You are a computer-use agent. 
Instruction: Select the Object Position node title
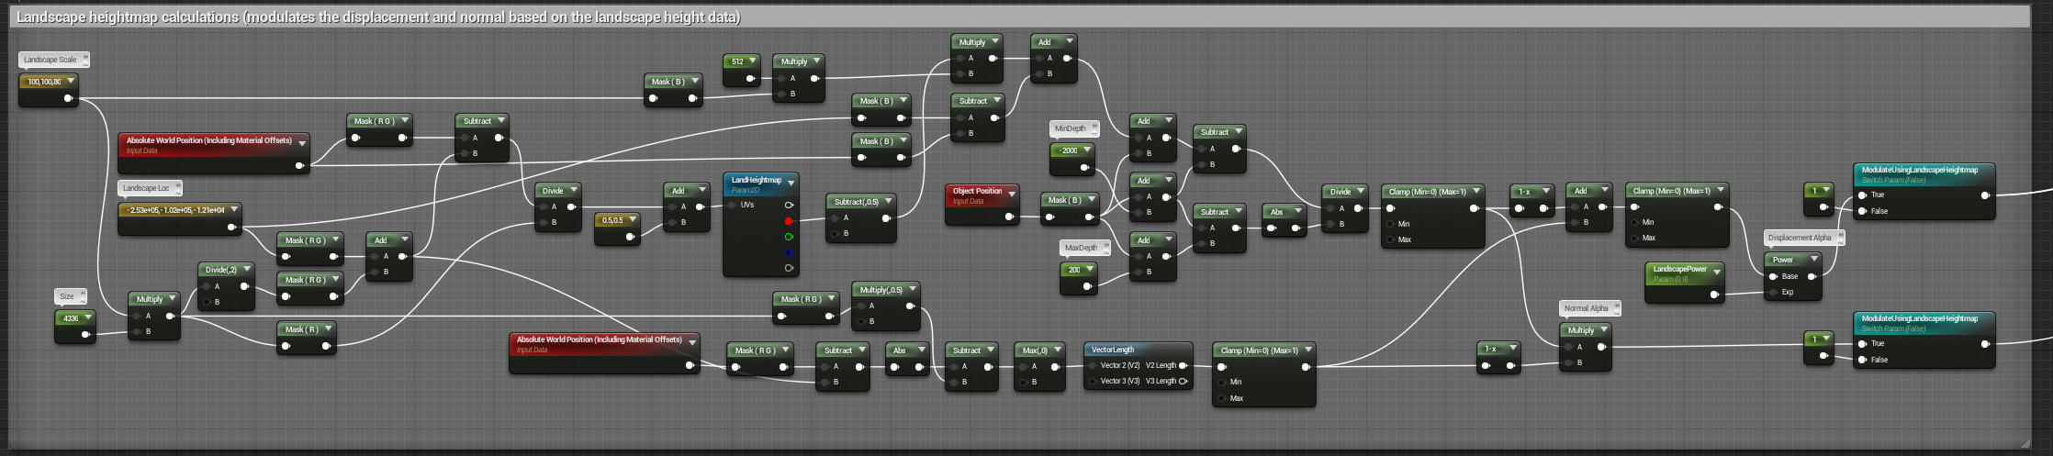977,191
